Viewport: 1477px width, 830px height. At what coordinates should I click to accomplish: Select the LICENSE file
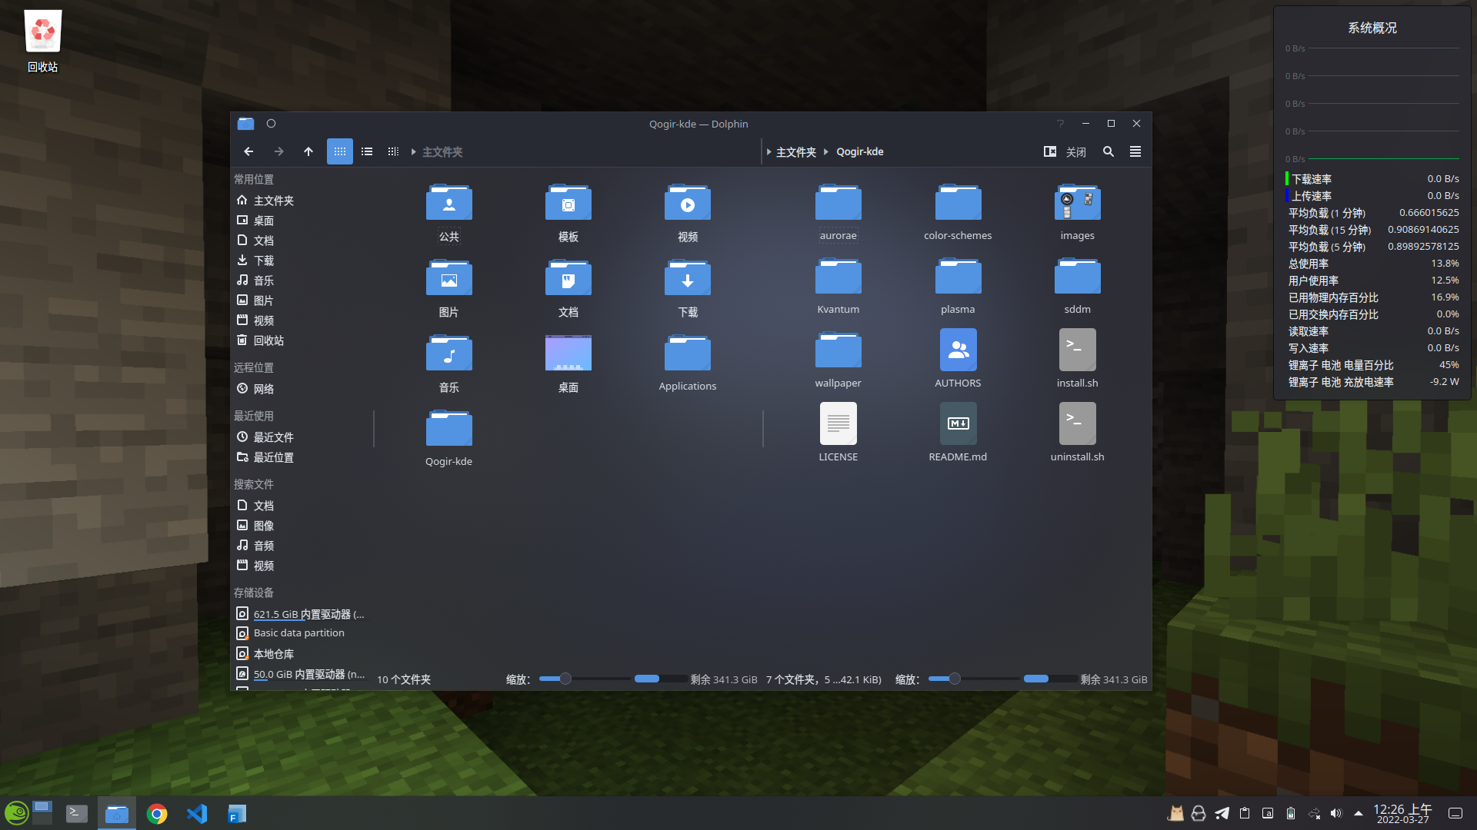[839, 423]
